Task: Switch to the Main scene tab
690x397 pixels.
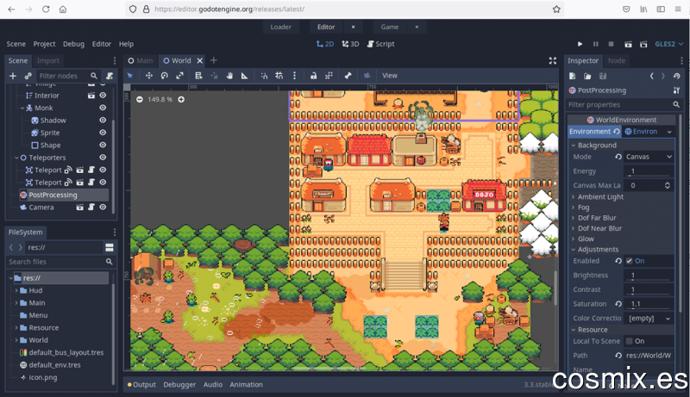Action: pyautogui.click(x=141, y=60)
